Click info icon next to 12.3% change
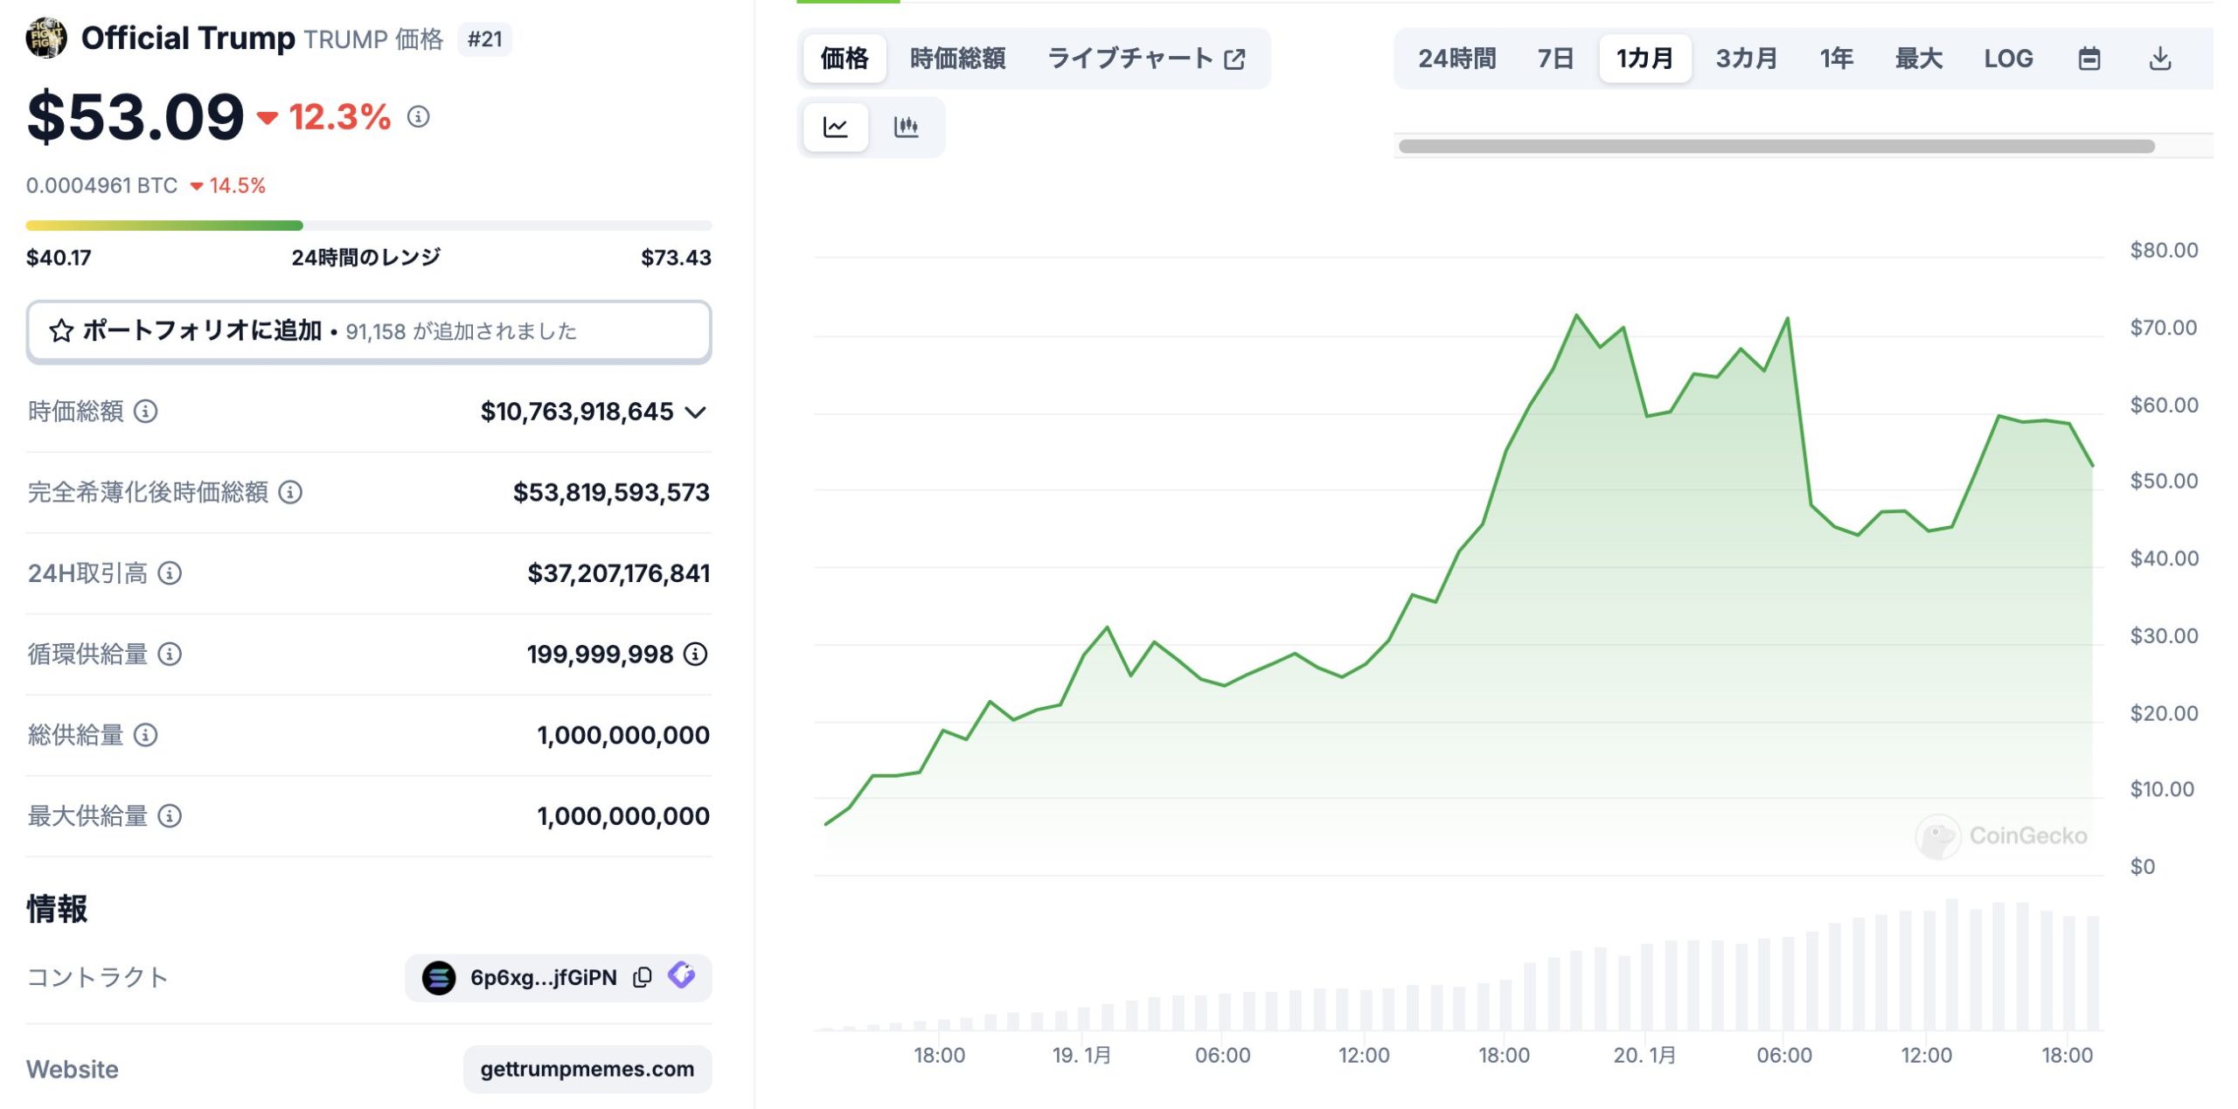 (x=419, y=116)
